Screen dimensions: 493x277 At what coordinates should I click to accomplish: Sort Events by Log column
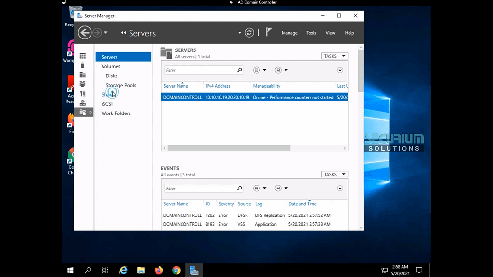(x=259, y=204)
